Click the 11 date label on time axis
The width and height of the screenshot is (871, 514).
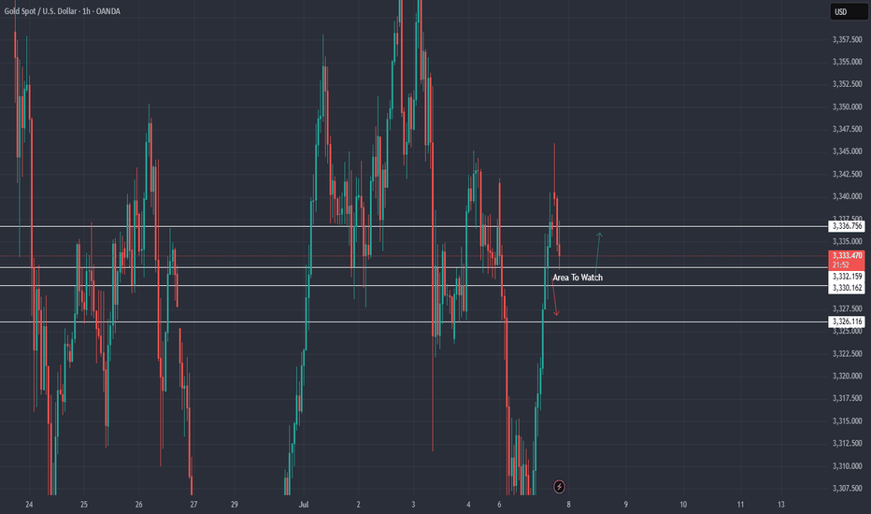740,505
